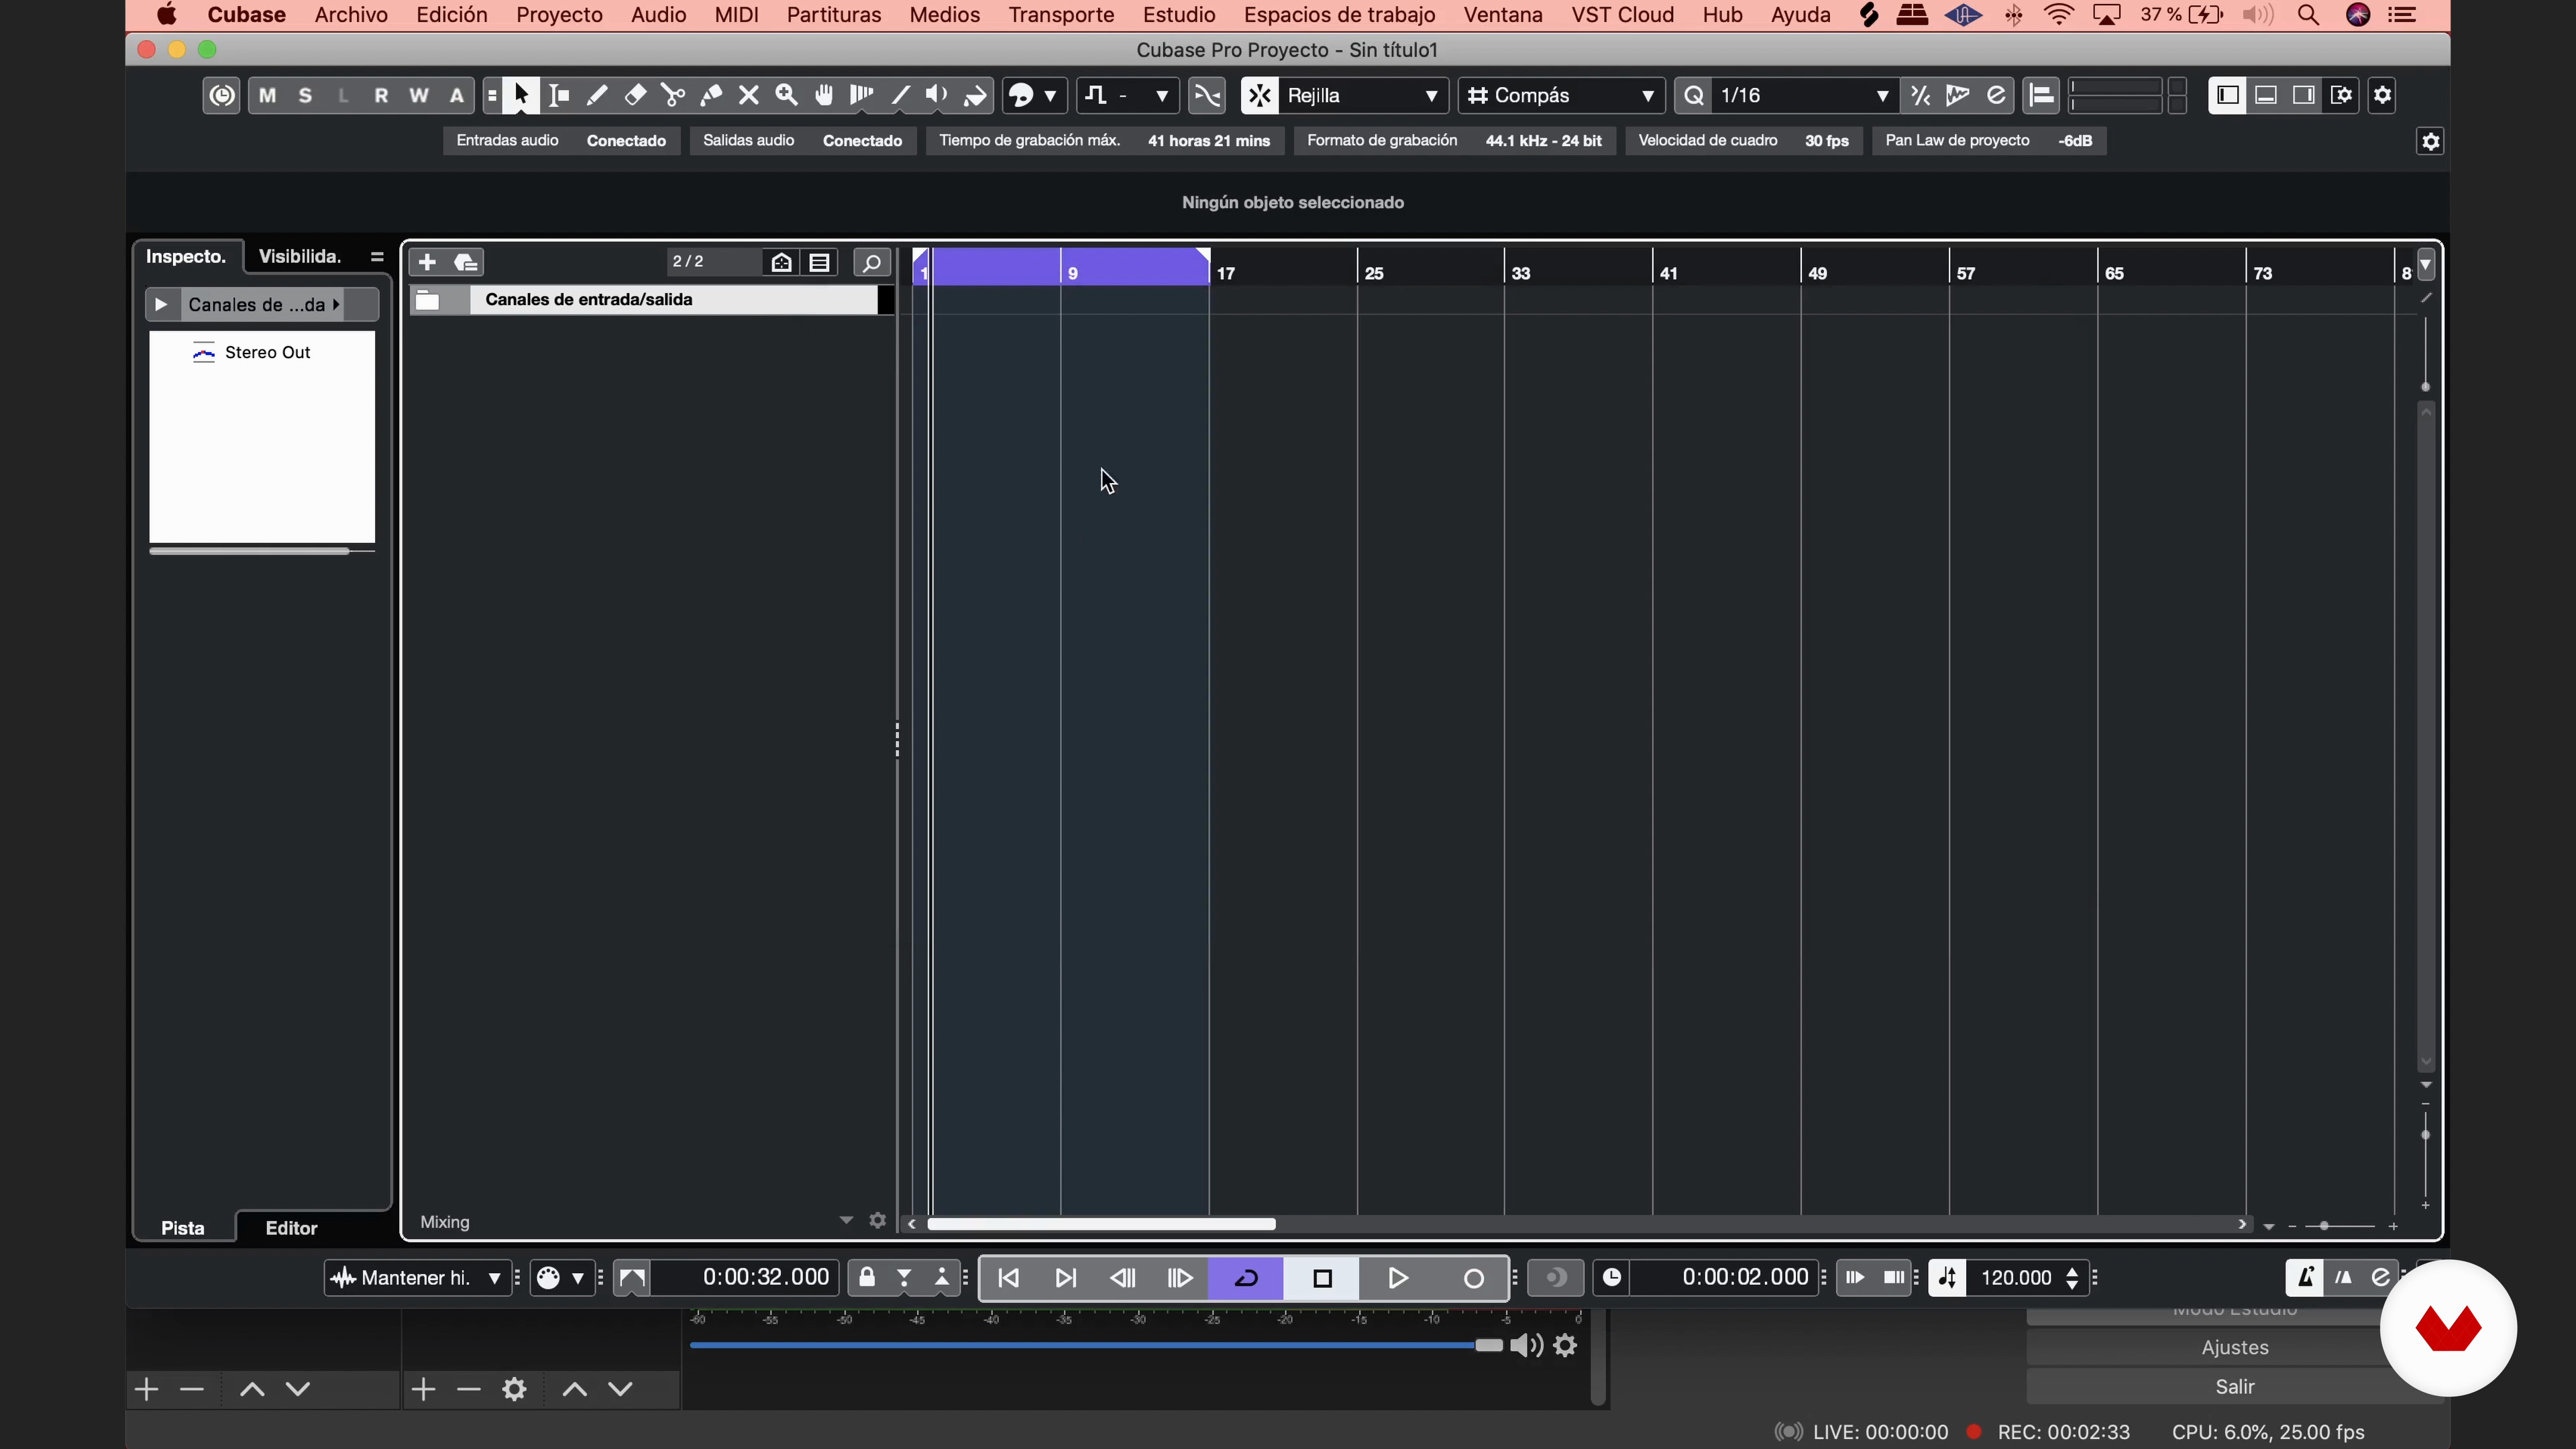
Task: Select the Glue tool
Action: (x=711, y=95)
